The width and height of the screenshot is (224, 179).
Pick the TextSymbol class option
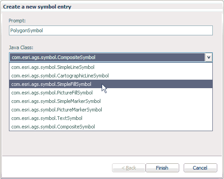[111, 118]
